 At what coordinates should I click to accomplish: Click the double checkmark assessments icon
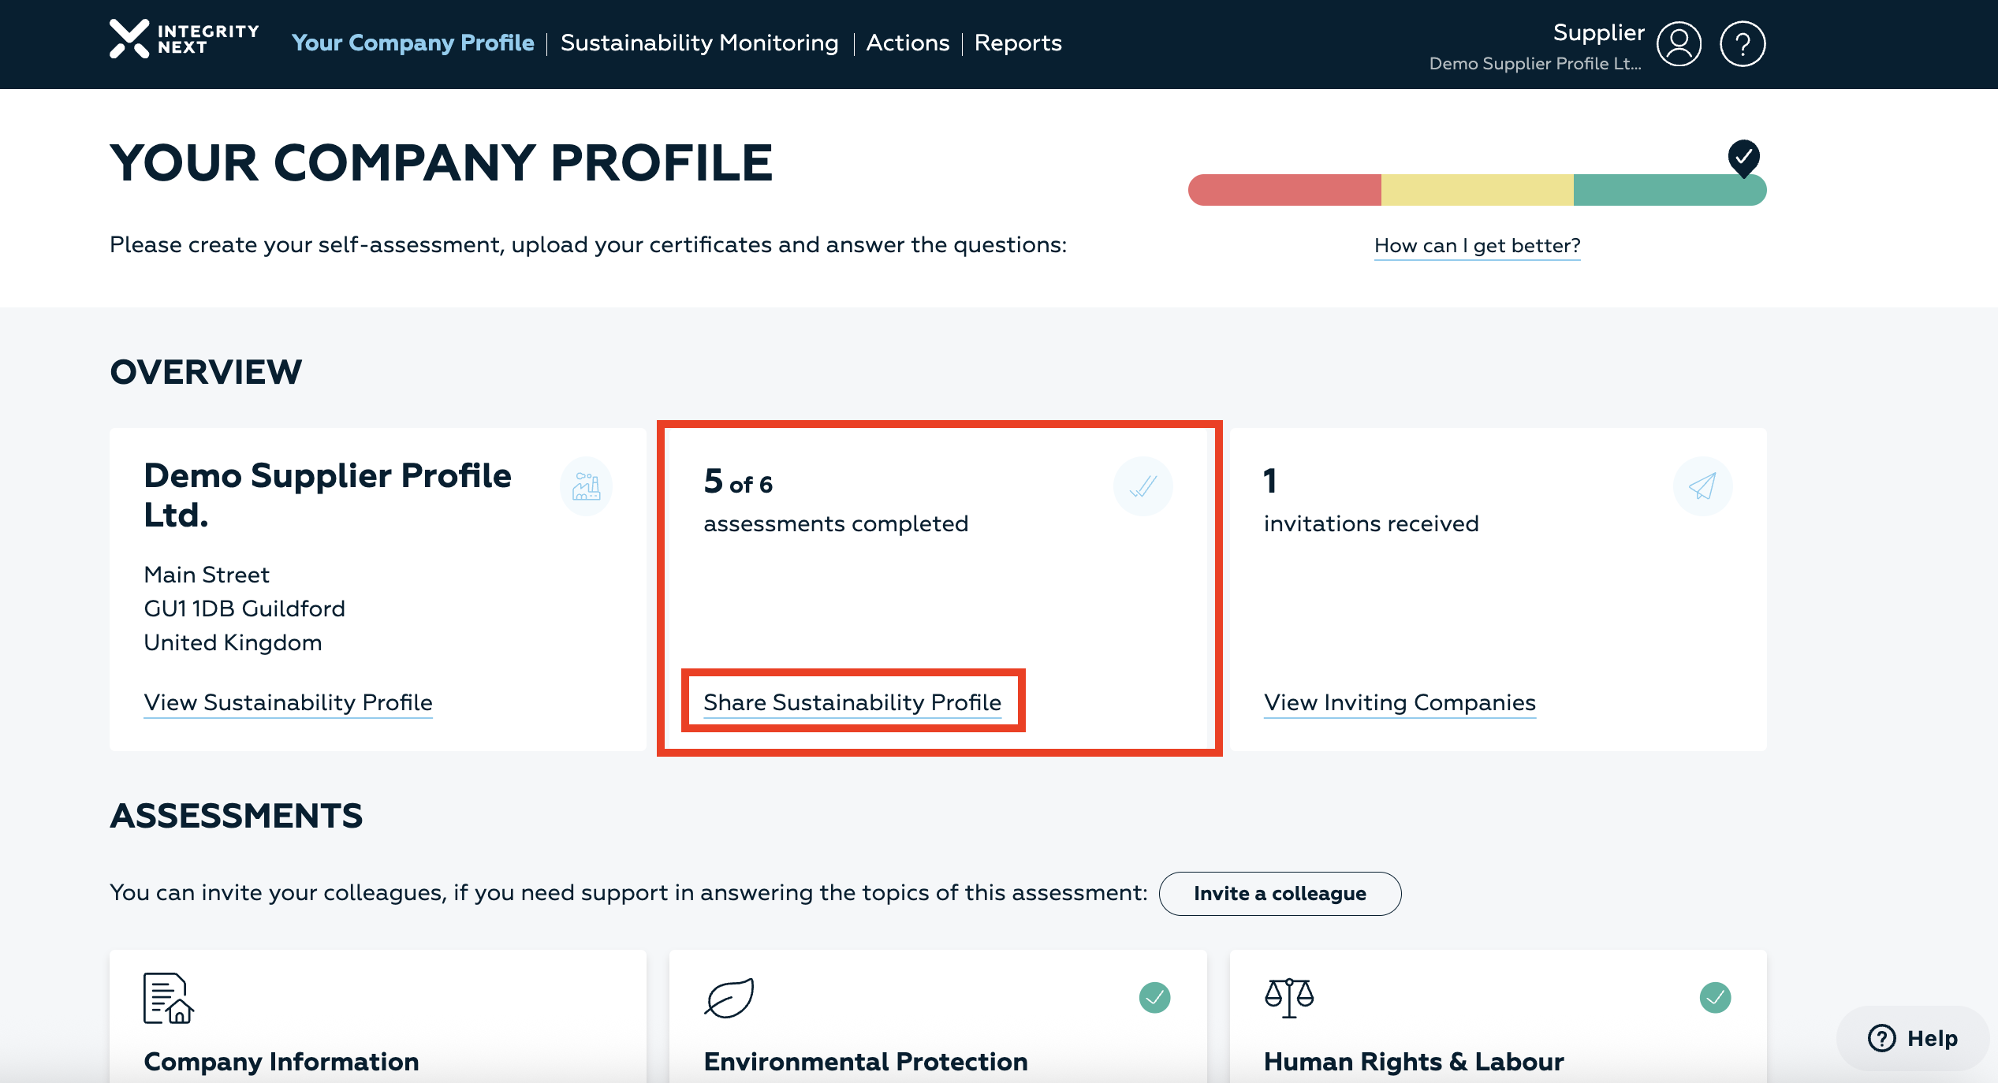point(1143,486)
